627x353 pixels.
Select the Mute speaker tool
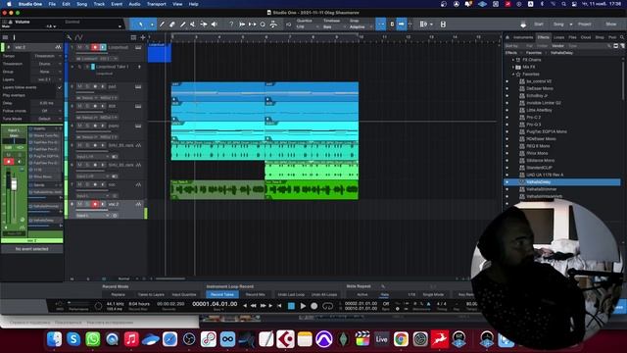[215, 25]
